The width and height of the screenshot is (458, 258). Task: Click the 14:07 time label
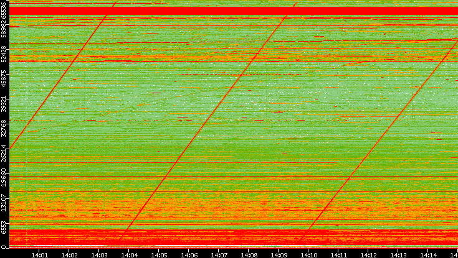click(219, 256)
